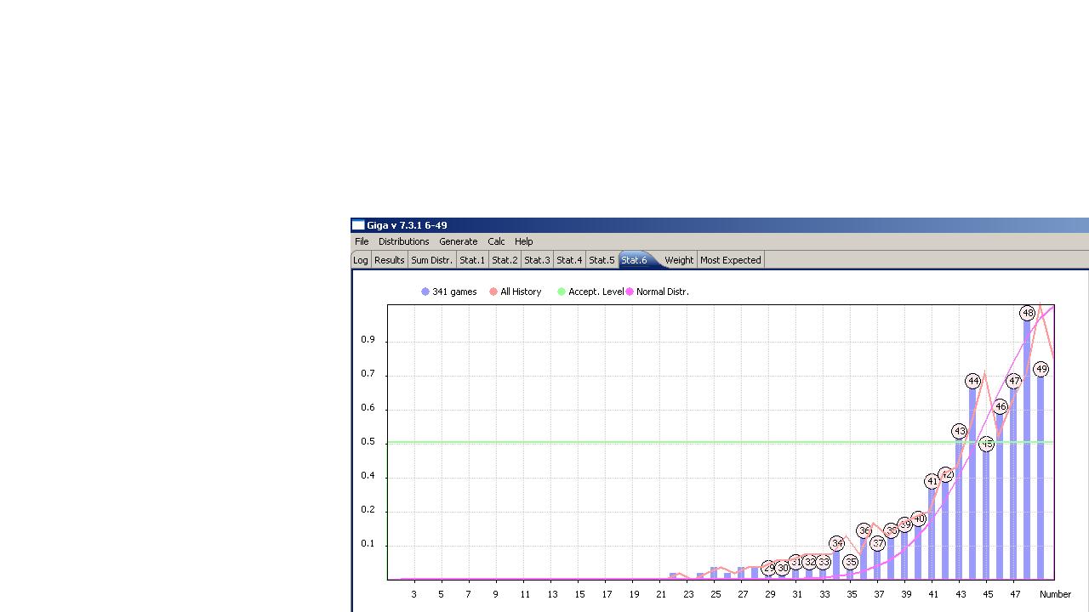Click the red 'All History' legend marker
The height and width of the screenshot is (612, 1089).
pyautogui.click(x=493, y=292)
